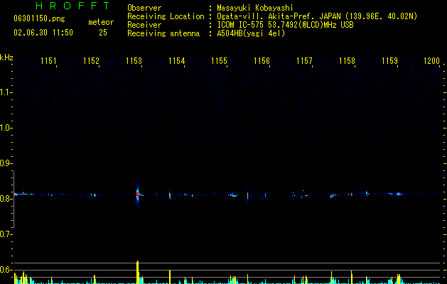
Task: Click the 1156 time axis label
Action: pyautogui.click(x=262, y=60)
